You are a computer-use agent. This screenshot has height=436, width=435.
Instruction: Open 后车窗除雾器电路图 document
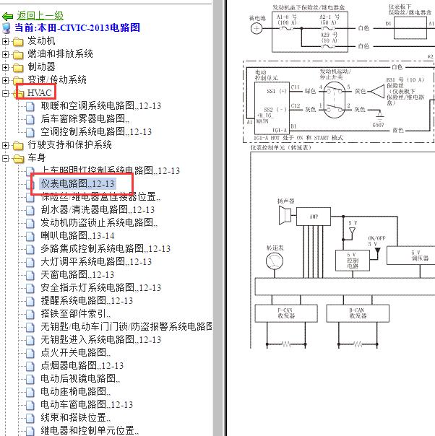click(x=85, y=118)
